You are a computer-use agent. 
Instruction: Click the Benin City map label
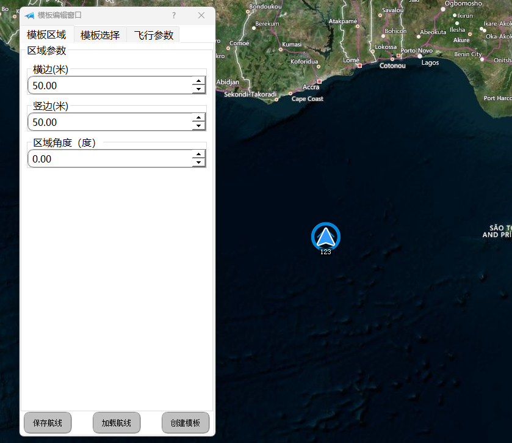pyautogui.click(x=468, y=54)
